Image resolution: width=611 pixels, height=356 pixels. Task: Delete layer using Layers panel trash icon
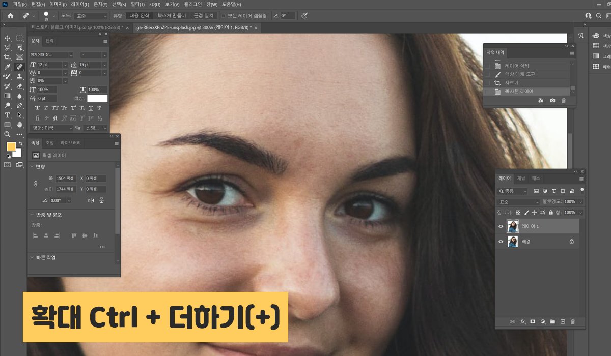572,322
